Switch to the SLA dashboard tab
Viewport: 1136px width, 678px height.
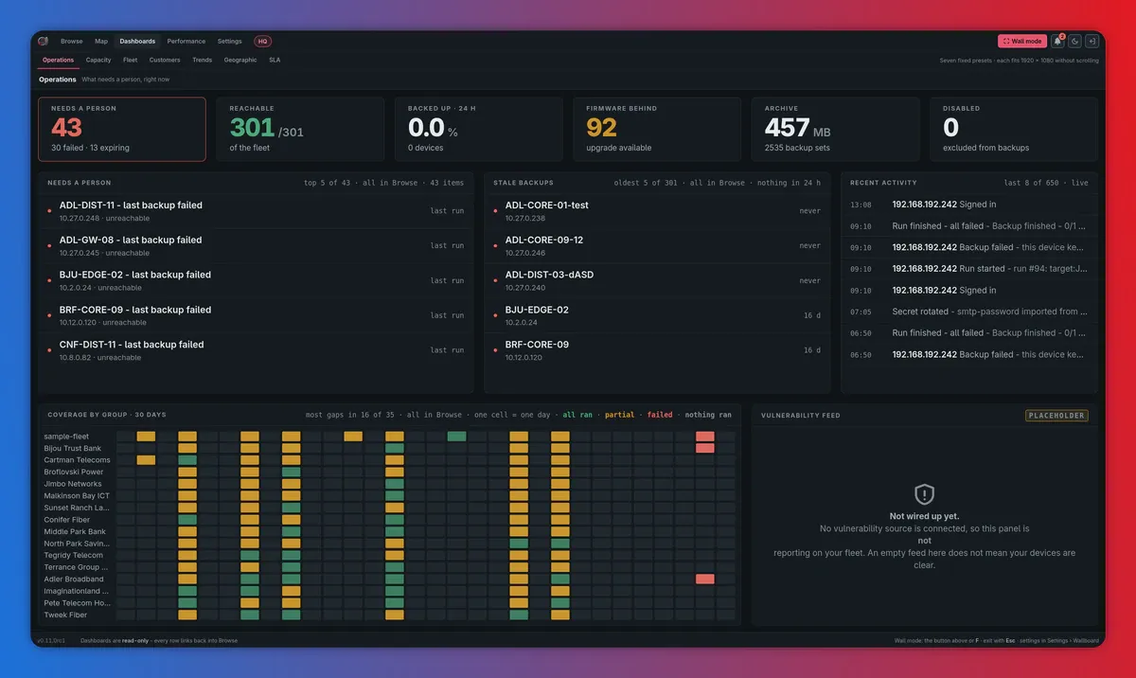click(x=275, y=60)
